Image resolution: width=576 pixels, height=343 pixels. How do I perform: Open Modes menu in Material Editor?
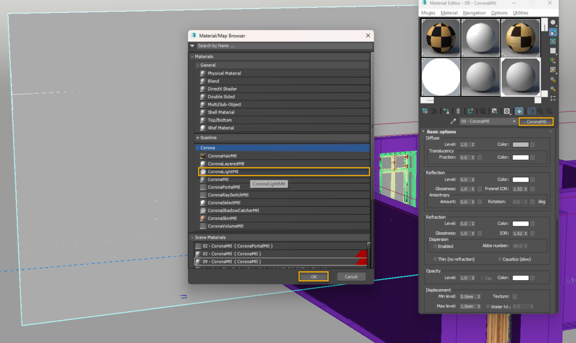[428, 13]
